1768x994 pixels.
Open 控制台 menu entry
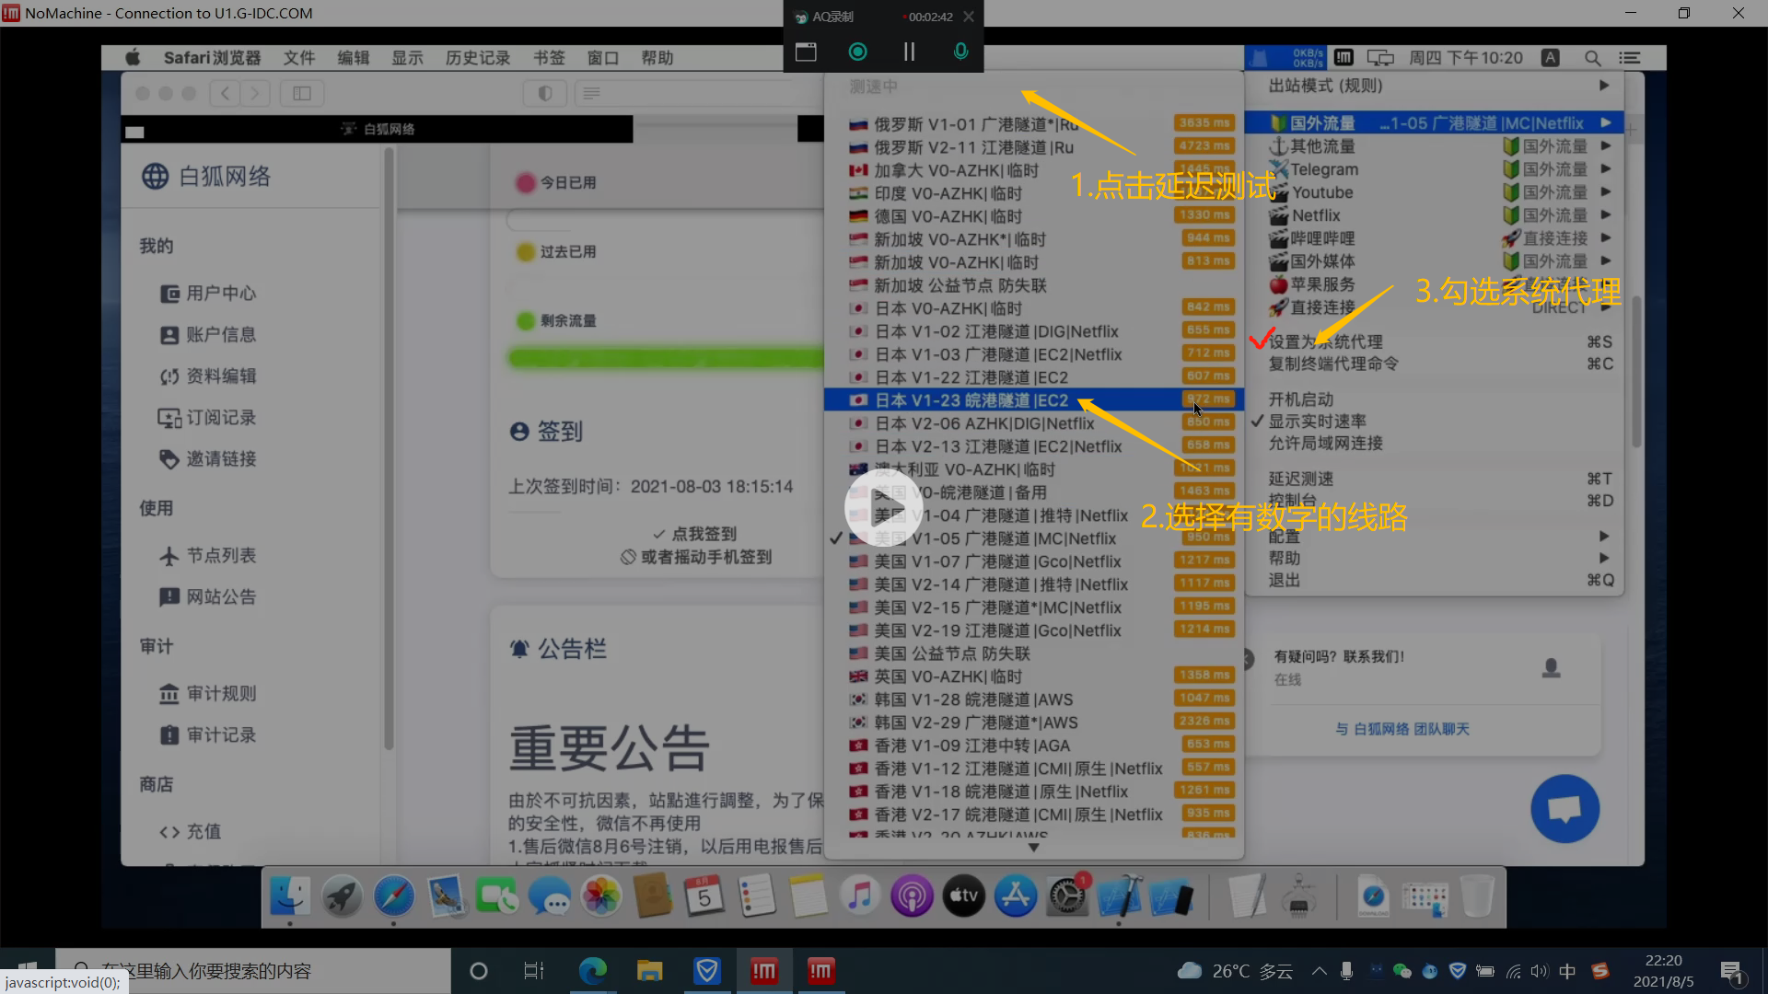(x=1434, y=501)
